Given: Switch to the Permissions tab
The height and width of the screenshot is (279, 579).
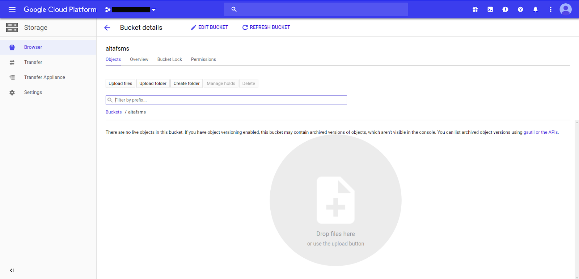Looking at the screenshot, I should pyautogui.click(x=203, y=59).
